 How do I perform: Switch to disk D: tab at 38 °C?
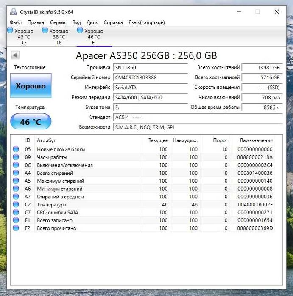59,37
